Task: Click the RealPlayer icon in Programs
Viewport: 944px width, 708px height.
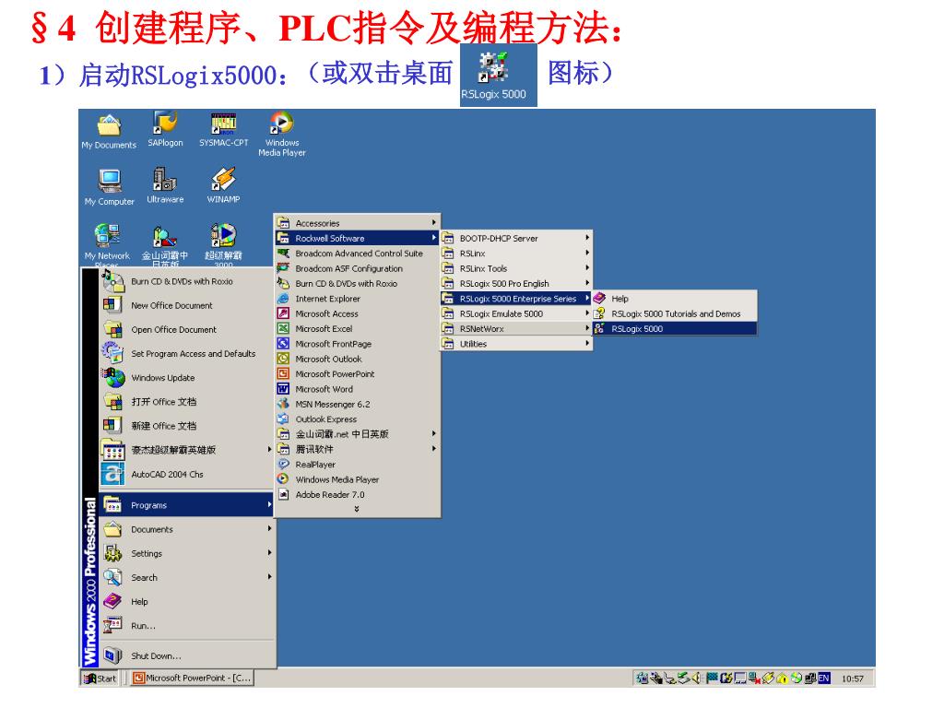Action: [x=283, y=465]
